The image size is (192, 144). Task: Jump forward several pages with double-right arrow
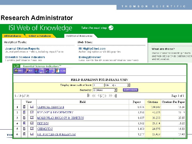111,96
